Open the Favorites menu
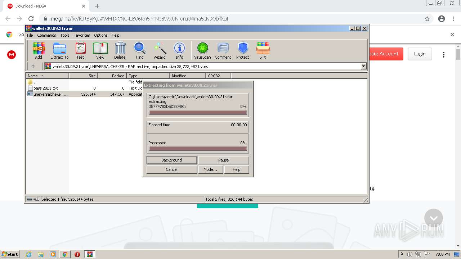The image size is (461, 259). (x=82, y=35)
